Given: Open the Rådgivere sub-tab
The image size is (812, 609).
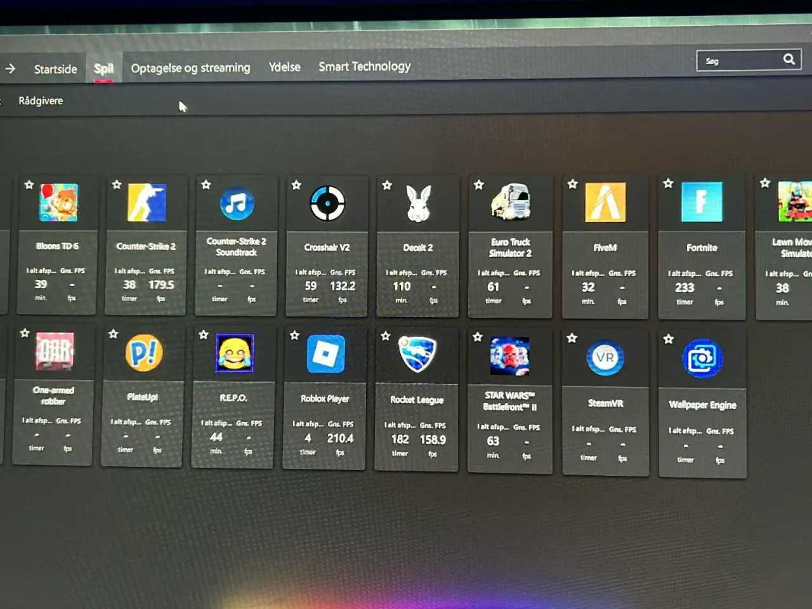Looking at the screenshot, I should coord(41,100).
